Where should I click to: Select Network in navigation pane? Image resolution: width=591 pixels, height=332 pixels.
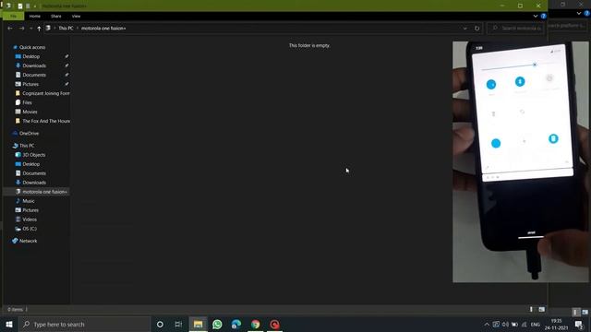coord(28,241)
